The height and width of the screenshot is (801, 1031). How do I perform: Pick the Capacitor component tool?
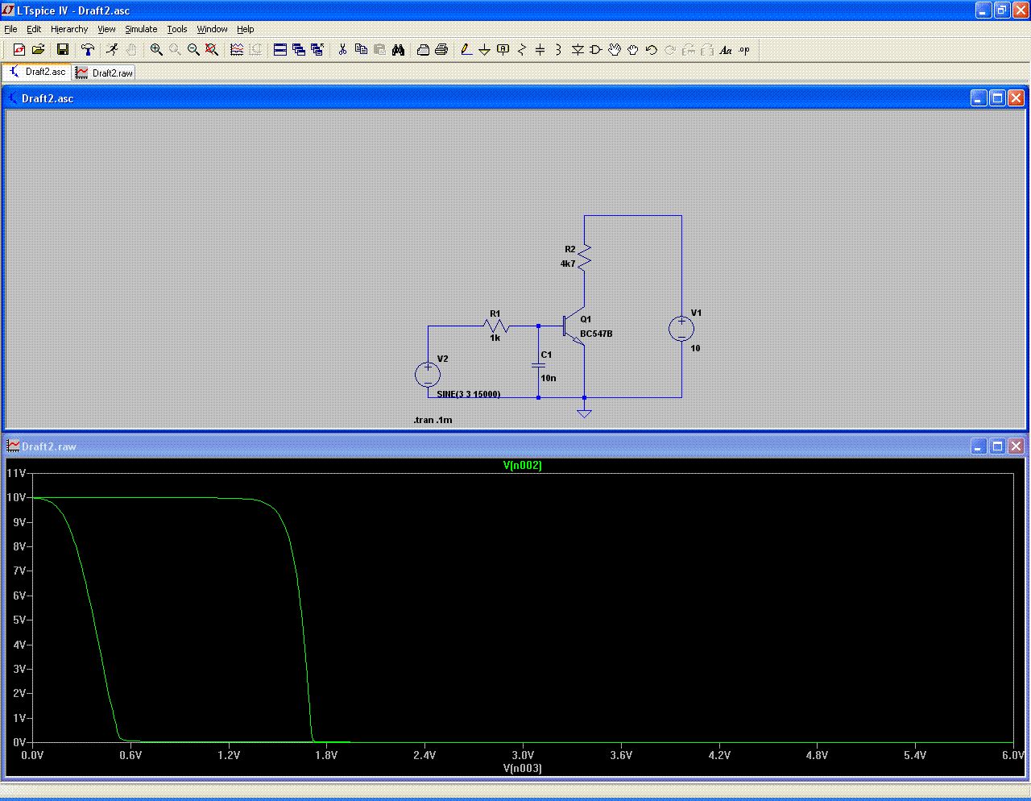[x=540, y=50]
